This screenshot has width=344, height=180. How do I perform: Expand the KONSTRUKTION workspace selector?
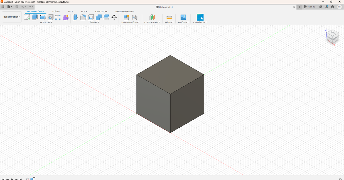click(12, 17)
